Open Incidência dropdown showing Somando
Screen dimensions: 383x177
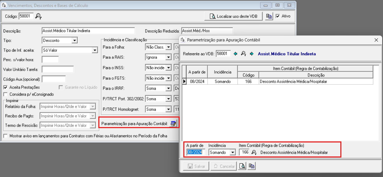click(x=232, y=152)
